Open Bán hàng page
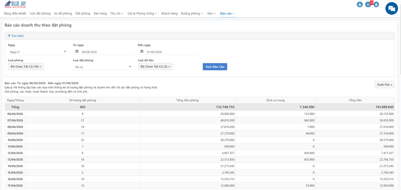Screen dimensions: 401x190 100,14
